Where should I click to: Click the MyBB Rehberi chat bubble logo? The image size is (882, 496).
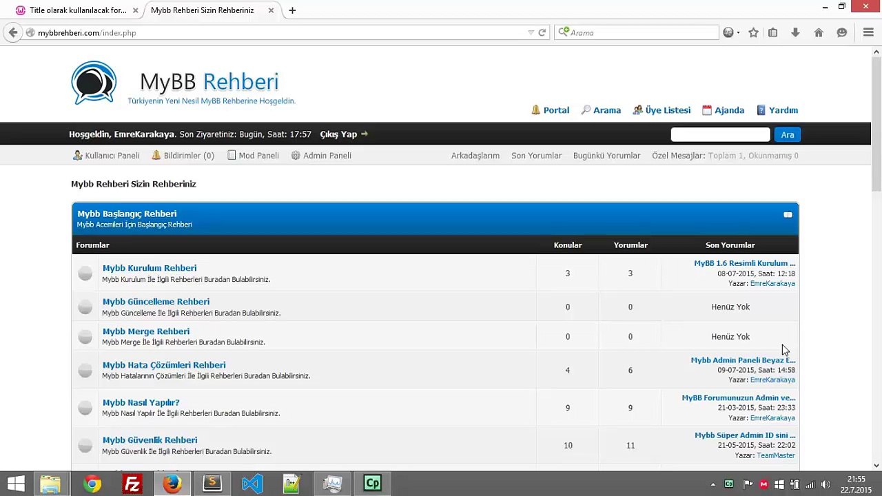(94, 83)
